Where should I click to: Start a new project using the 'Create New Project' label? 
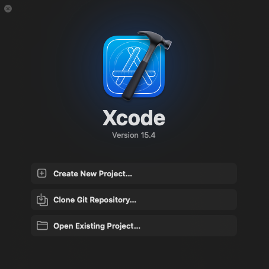point(92,174)
